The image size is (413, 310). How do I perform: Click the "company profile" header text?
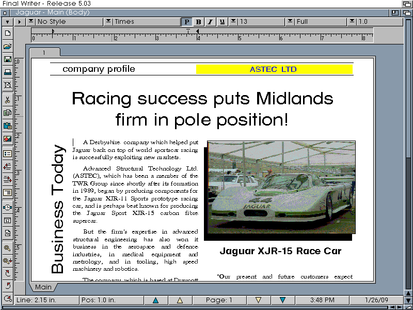click(99, 69)
